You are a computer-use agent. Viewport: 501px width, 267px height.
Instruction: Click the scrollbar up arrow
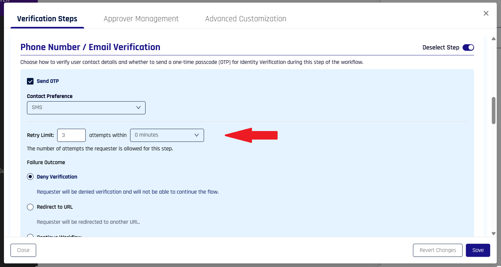[x=493, y=39]
